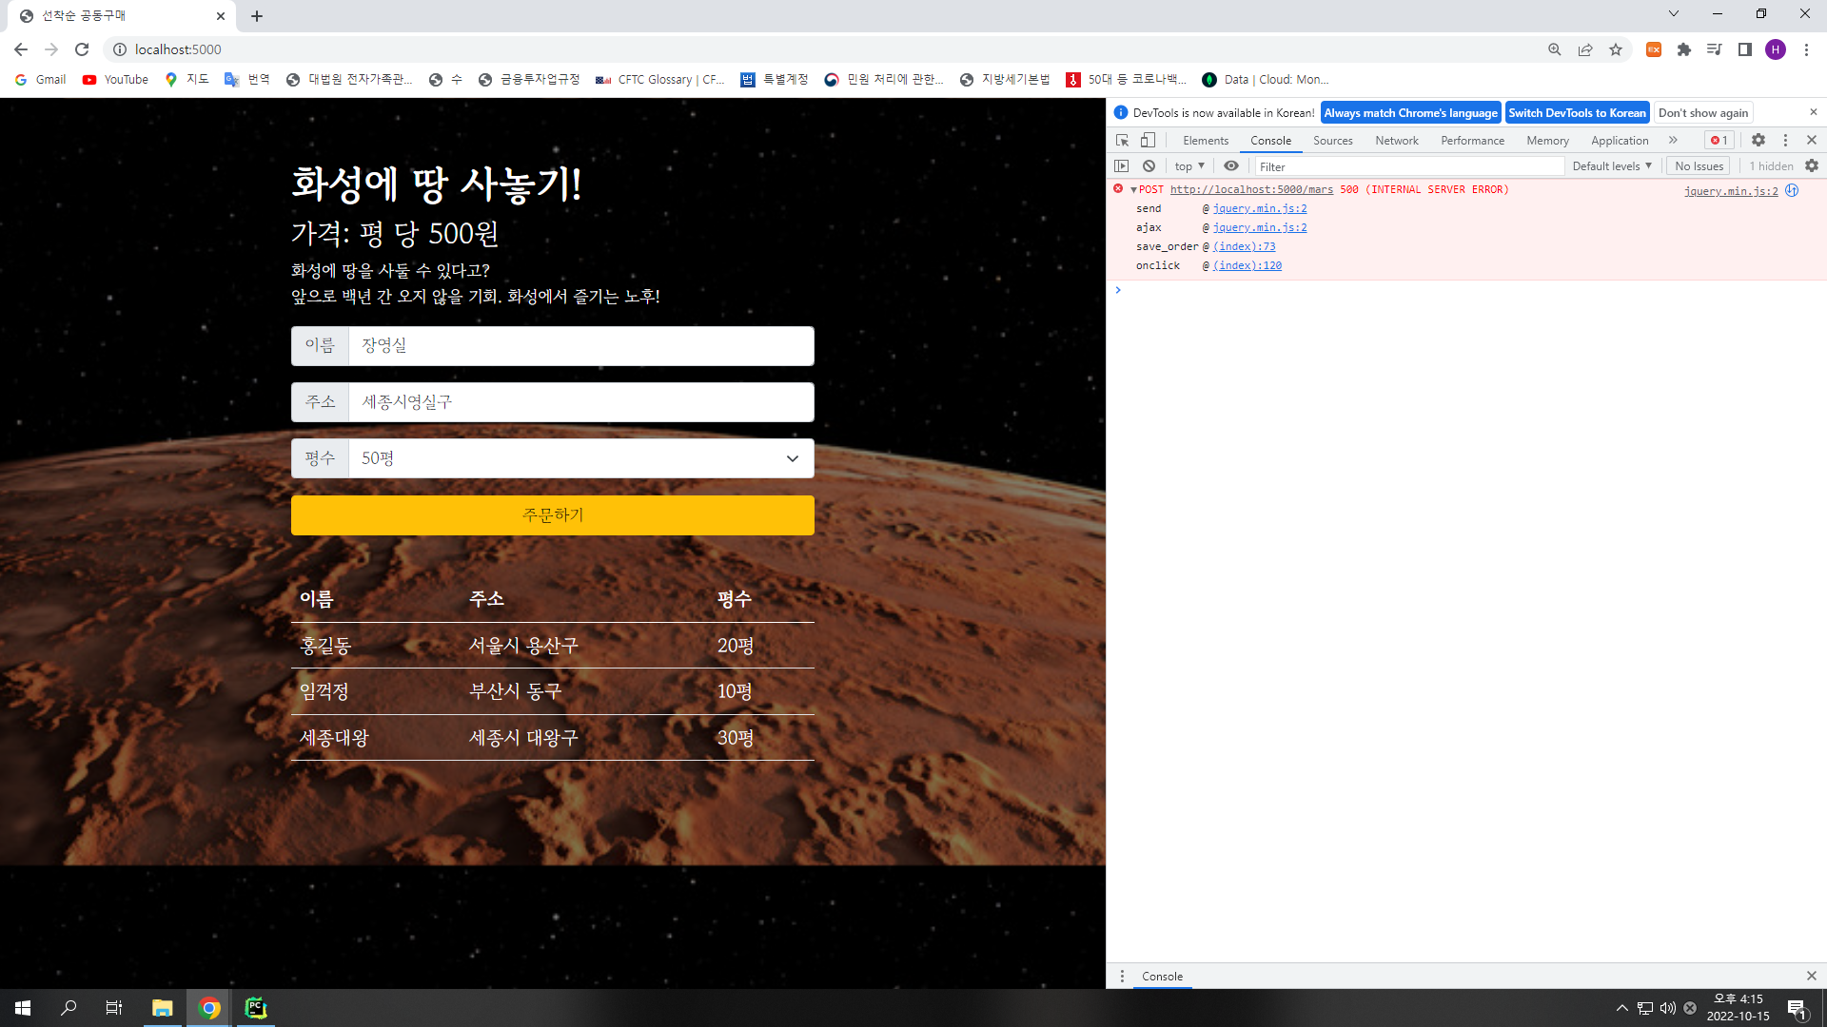Open the Chrome profile avatar H

click(1776, 49)
